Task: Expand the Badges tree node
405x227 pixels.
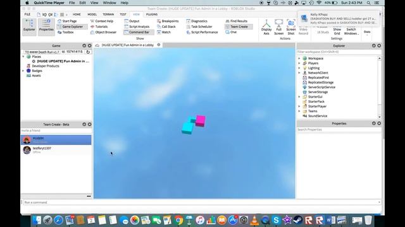Action: click(23, 71)
